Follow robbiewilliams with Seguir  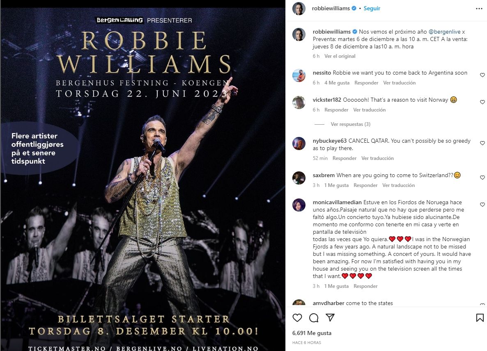372,8
